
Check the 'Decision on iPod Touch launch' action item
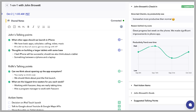coord(9,103)
